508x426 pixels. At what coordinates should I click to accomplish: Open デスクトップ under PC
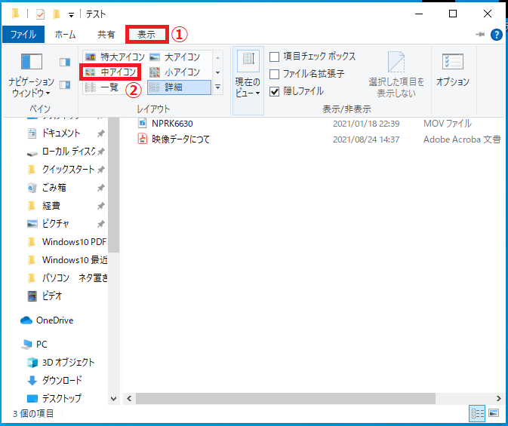point(62,398)
